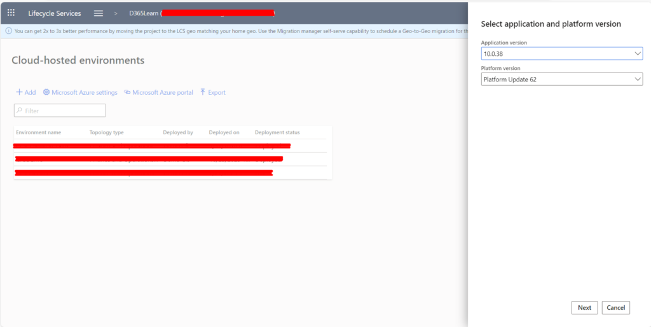Click the Application version label
The image size is (651, 327).
coord(504,43)
